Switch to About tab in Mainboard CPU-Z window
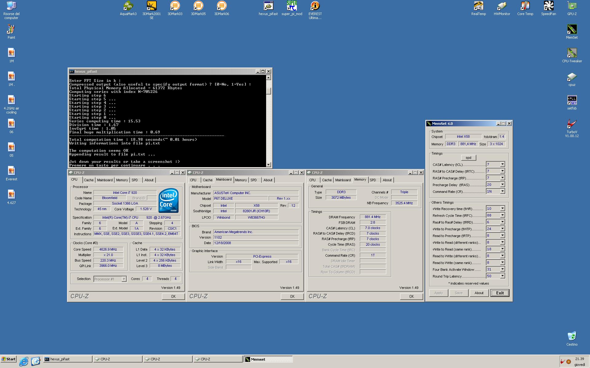 268,180
